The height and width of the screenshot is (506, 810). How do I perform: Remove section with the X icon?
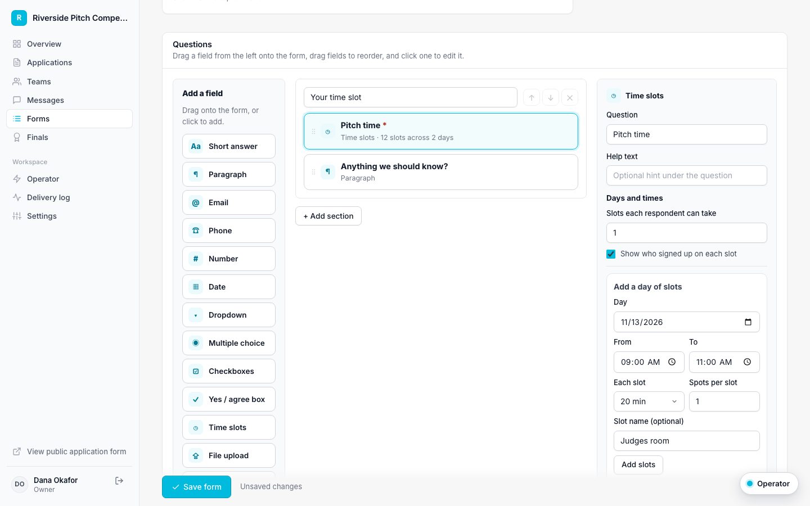click(x=570, y=97)
